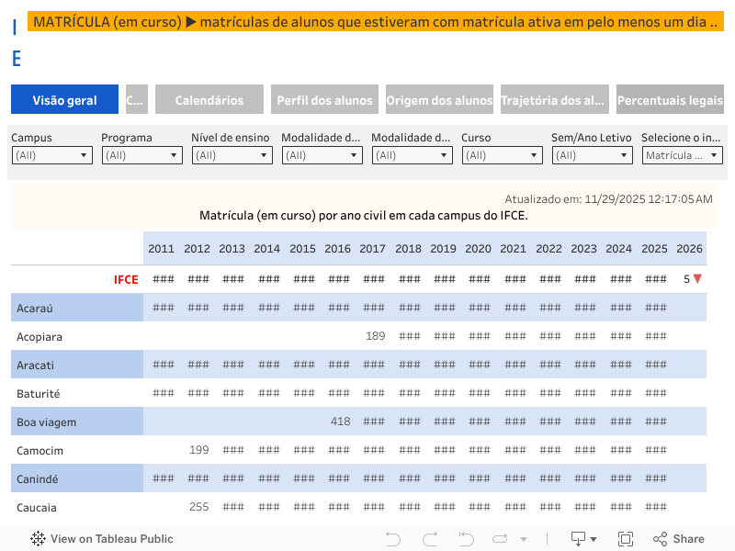Click the orange MATRÍCULA (em curso) banner
Image resolution: width=735 pixels, height=551 pixels.
click(376, 21)
